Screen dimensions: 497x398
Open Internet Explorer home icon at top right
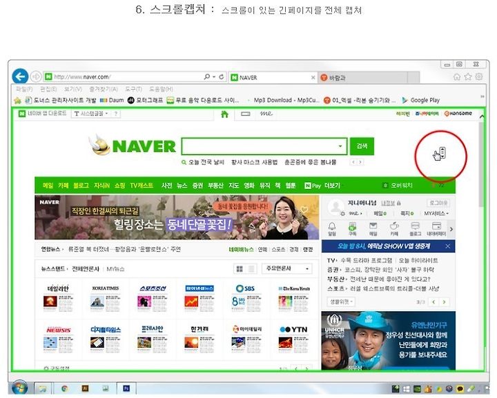[457, 77]
